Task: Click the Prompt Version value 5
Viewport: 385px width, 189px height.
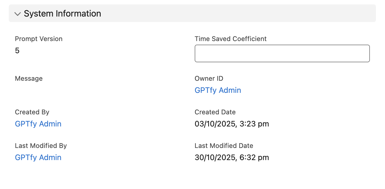Action: coord(17,51)
